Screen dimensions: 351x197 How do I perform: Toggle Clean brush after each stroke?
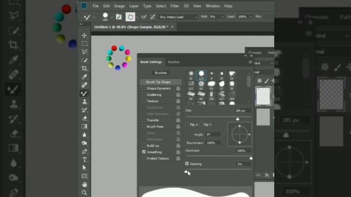[x=152, y=17]
